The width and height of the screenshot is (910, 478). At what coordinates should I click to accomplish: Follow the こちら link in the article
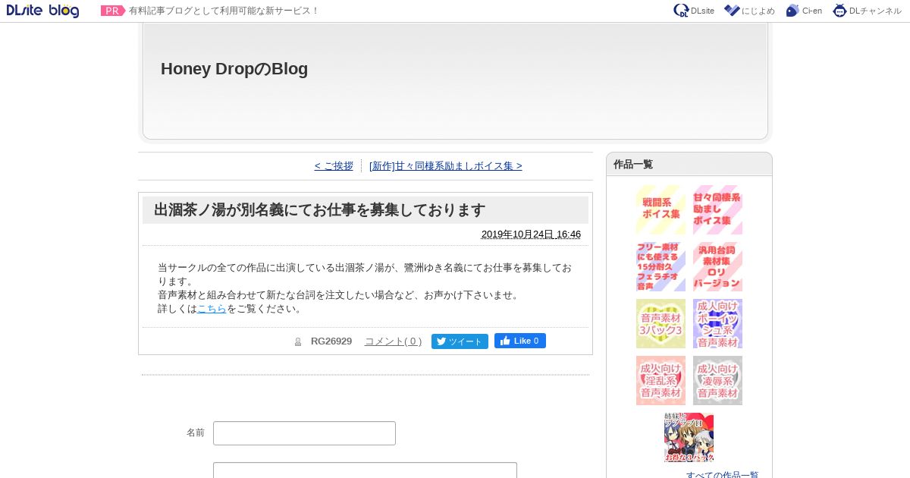tap(212, 309)
